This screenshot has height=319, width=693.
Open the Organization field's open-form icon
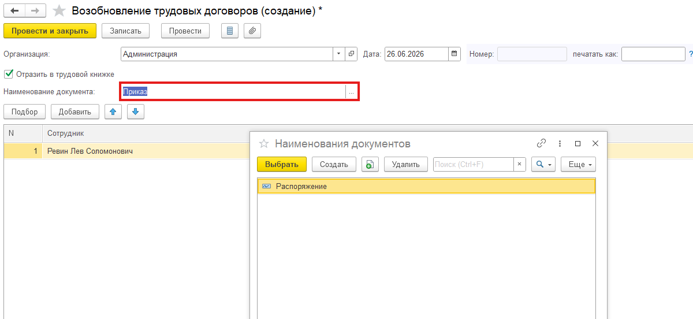coord(352,54)
